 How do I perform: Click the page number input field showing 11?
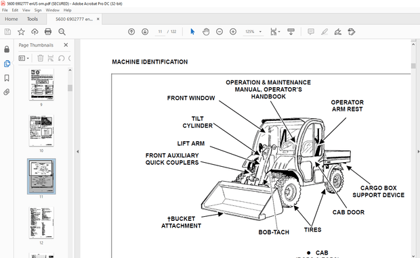point(160,32)
